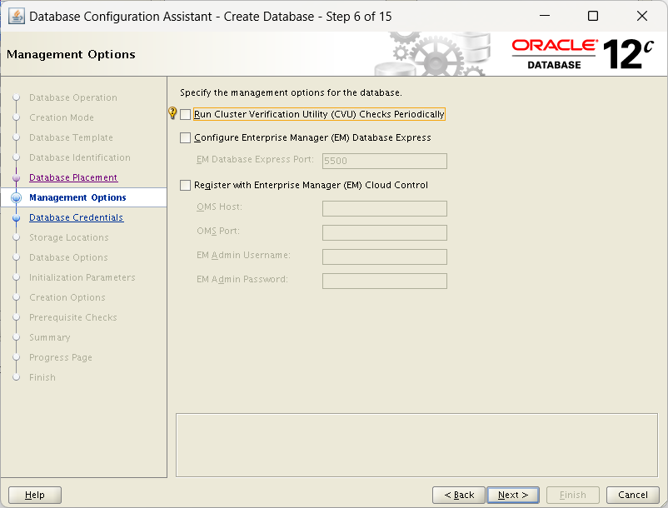Click the Oracle Database 12c logo
This screenshot has height=508, width=668.
coord(582,54)
